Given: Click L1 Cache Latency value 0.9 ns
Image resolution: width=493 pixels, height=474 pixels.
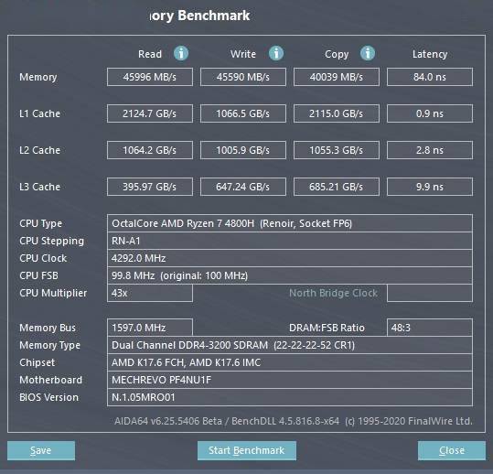Looking at the screenshot, I should [x=430, y=113].
